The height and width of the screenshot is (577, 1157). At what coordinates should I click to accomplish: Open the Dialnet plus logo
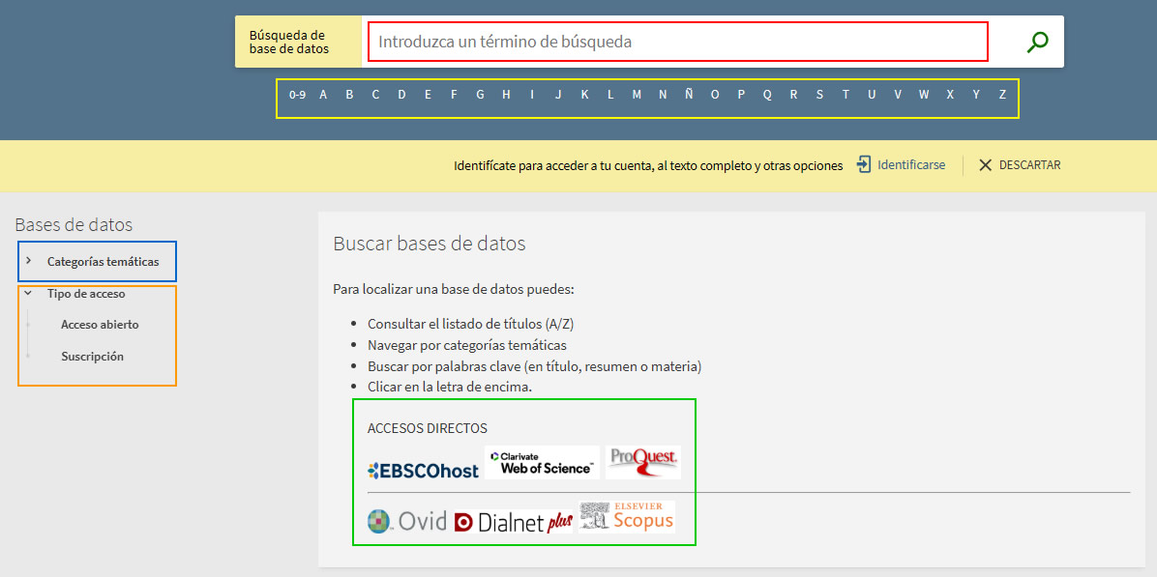514,523
